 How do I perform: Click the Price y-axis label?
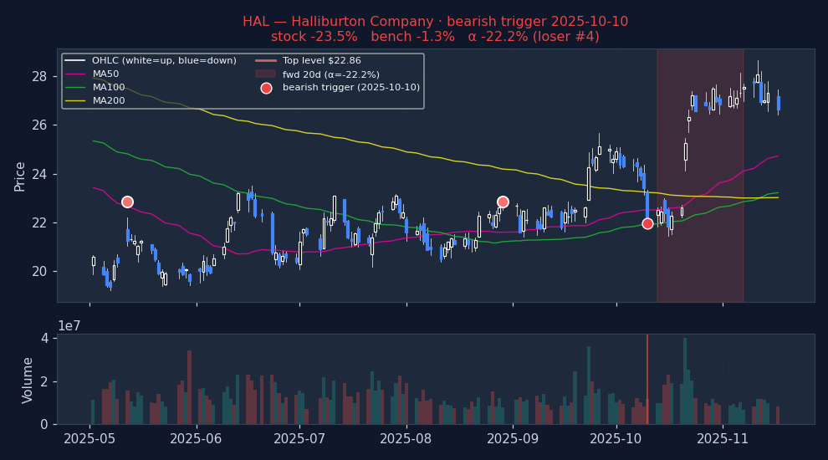19,177
